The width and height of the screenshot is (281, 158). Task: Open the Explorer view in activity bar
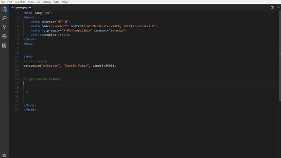pos(4,9)
